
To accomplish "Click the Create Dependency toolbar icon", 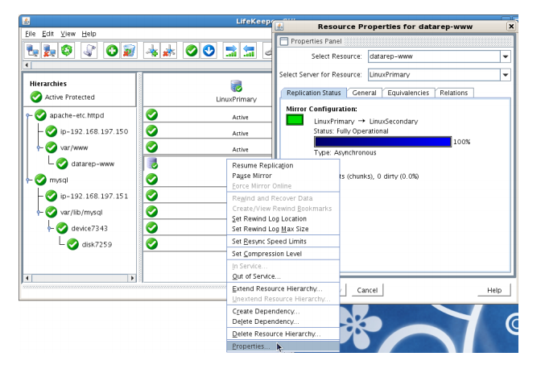I will [152, 51].
